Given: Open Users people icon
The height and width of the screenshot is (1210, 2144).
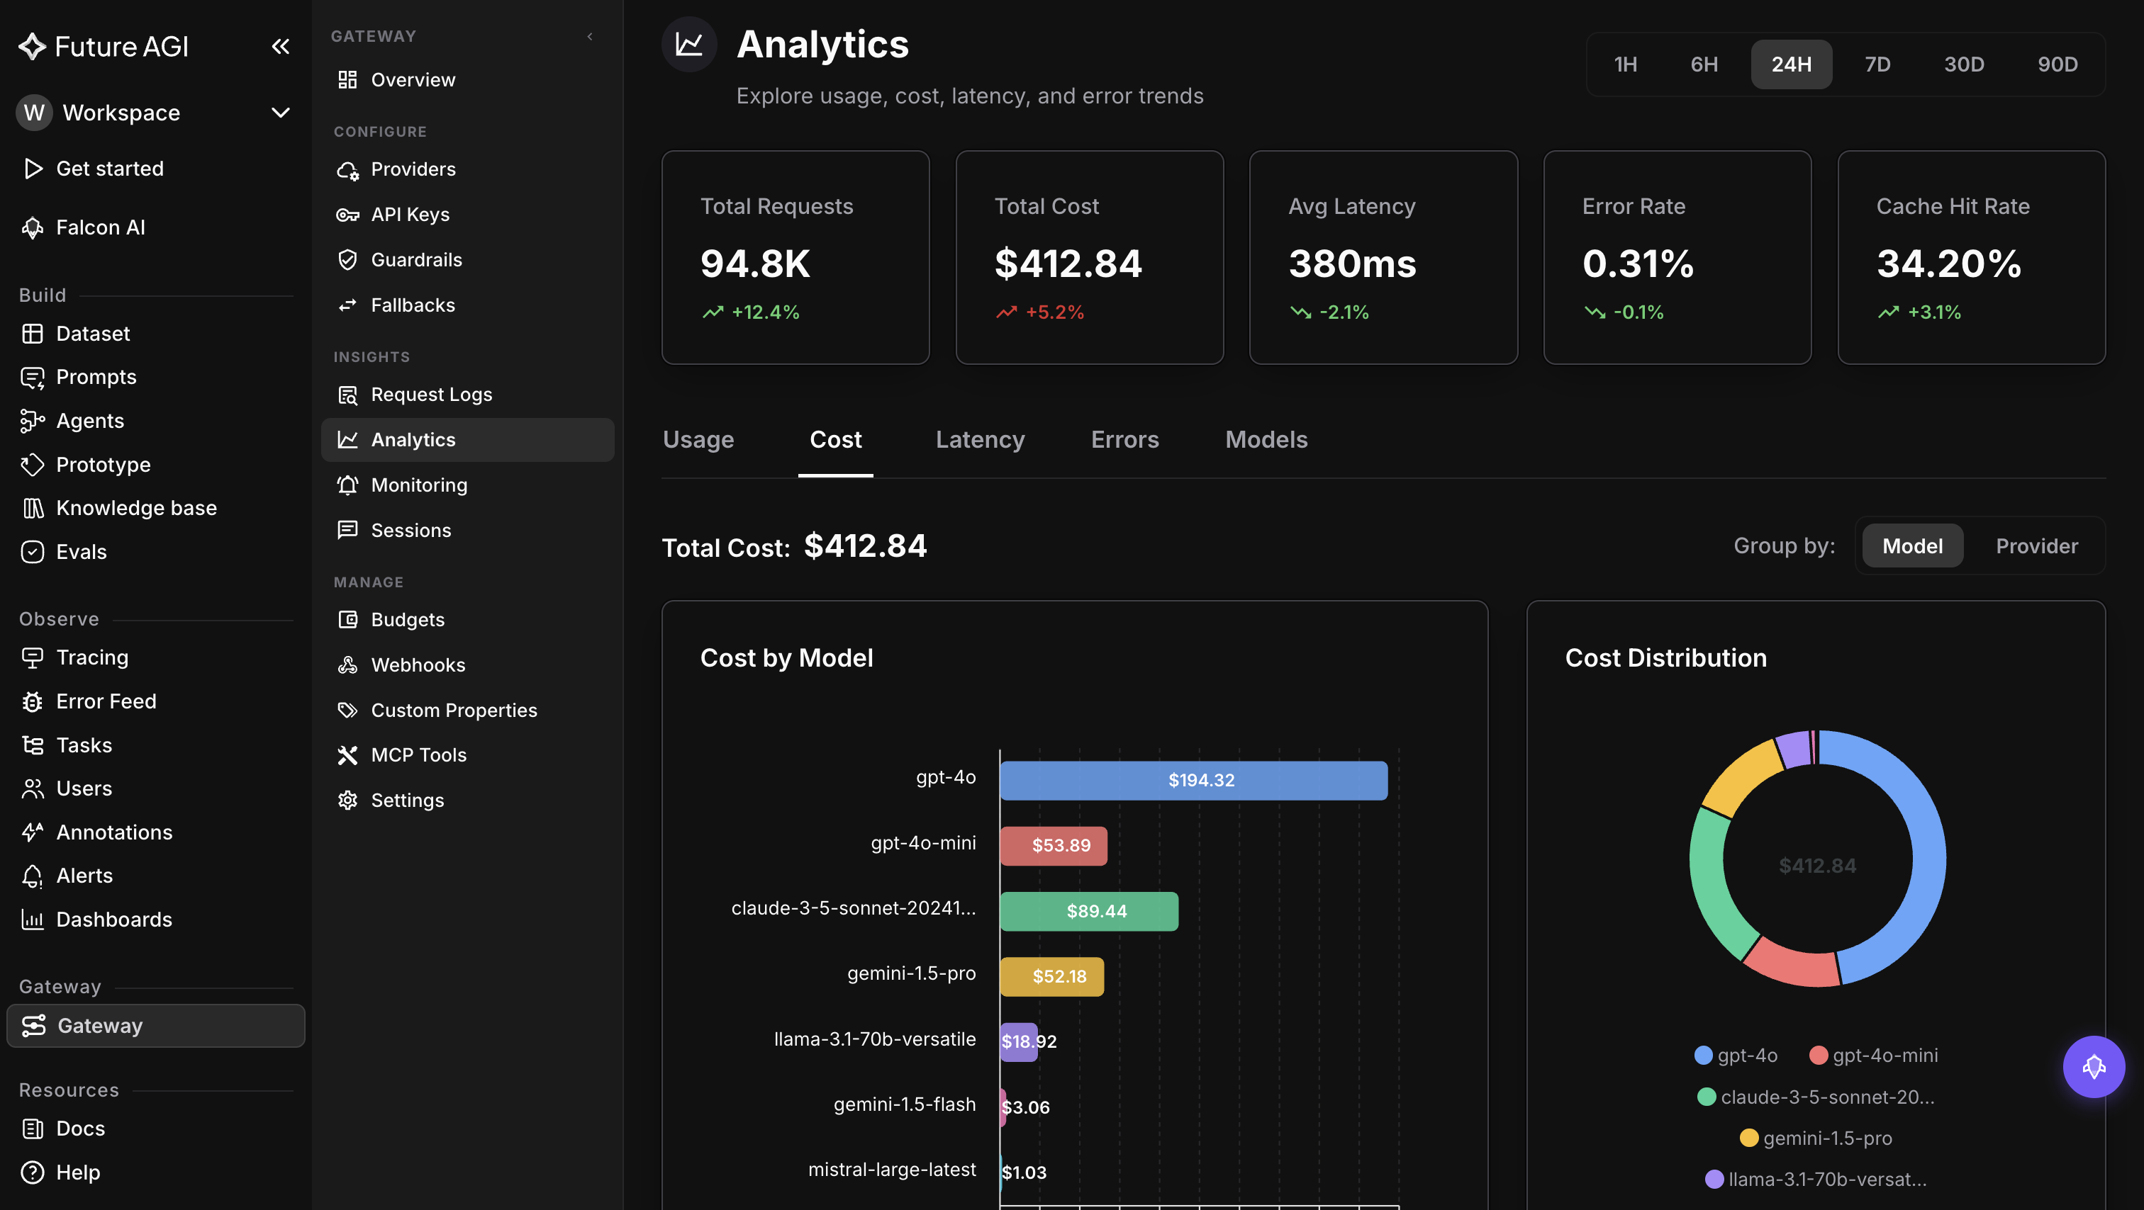Looking at the screenshot, I should tap(33, 788).
